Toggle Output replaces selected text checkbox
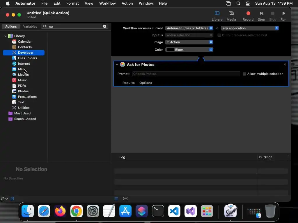Image resolution: width=298 pixels, height=223 pixels. (x=219, y=35)
